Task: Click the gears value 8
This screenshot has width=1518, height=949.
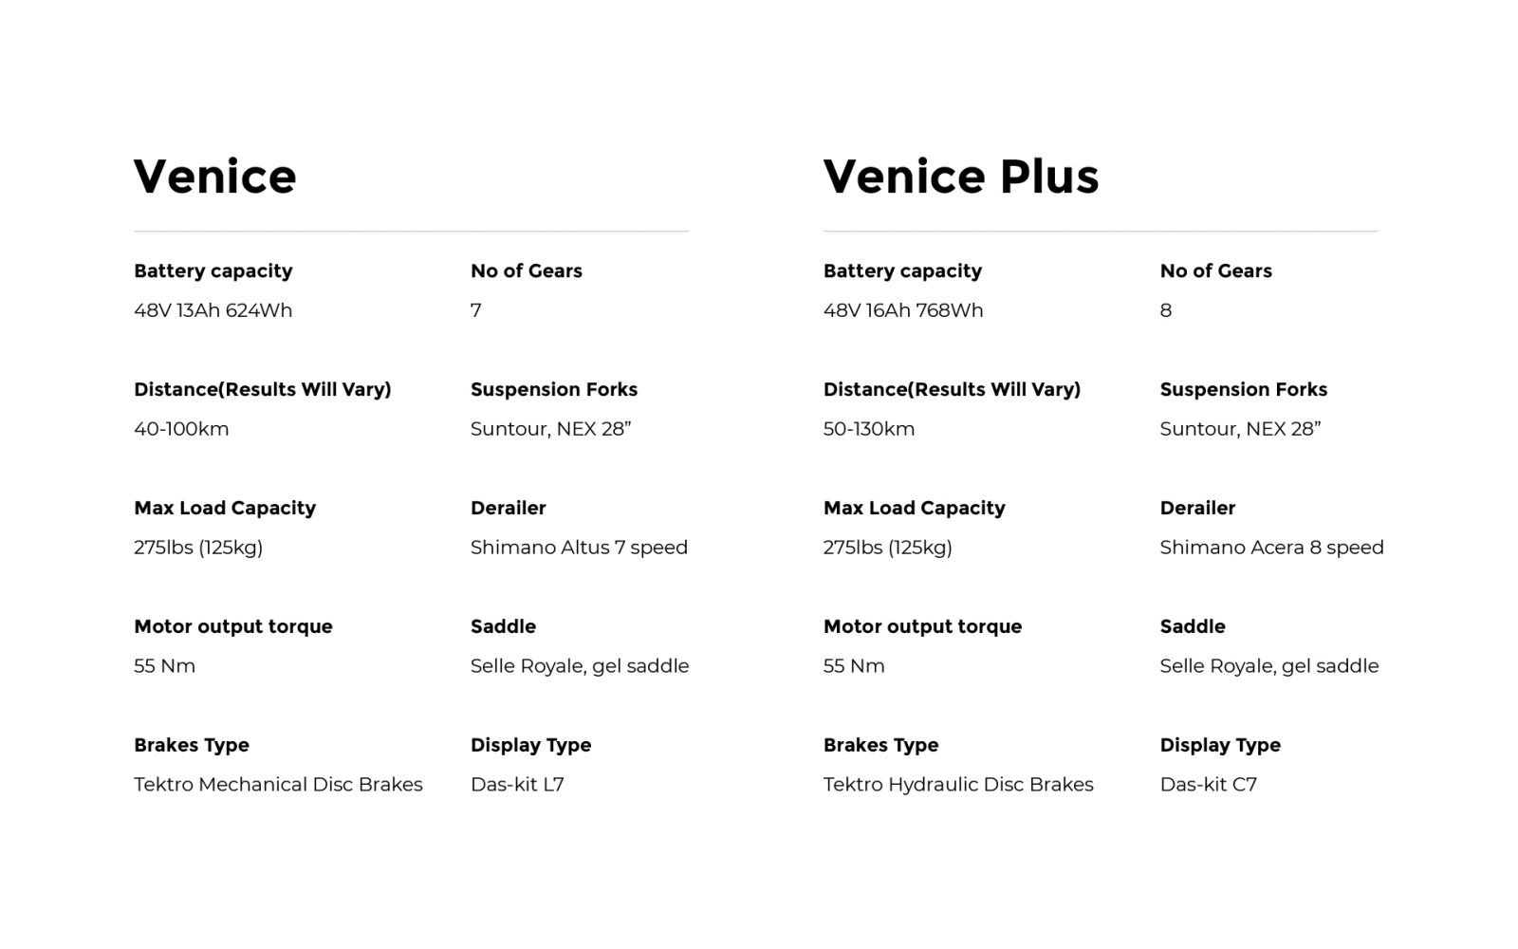Action: tap(1165, 310)
